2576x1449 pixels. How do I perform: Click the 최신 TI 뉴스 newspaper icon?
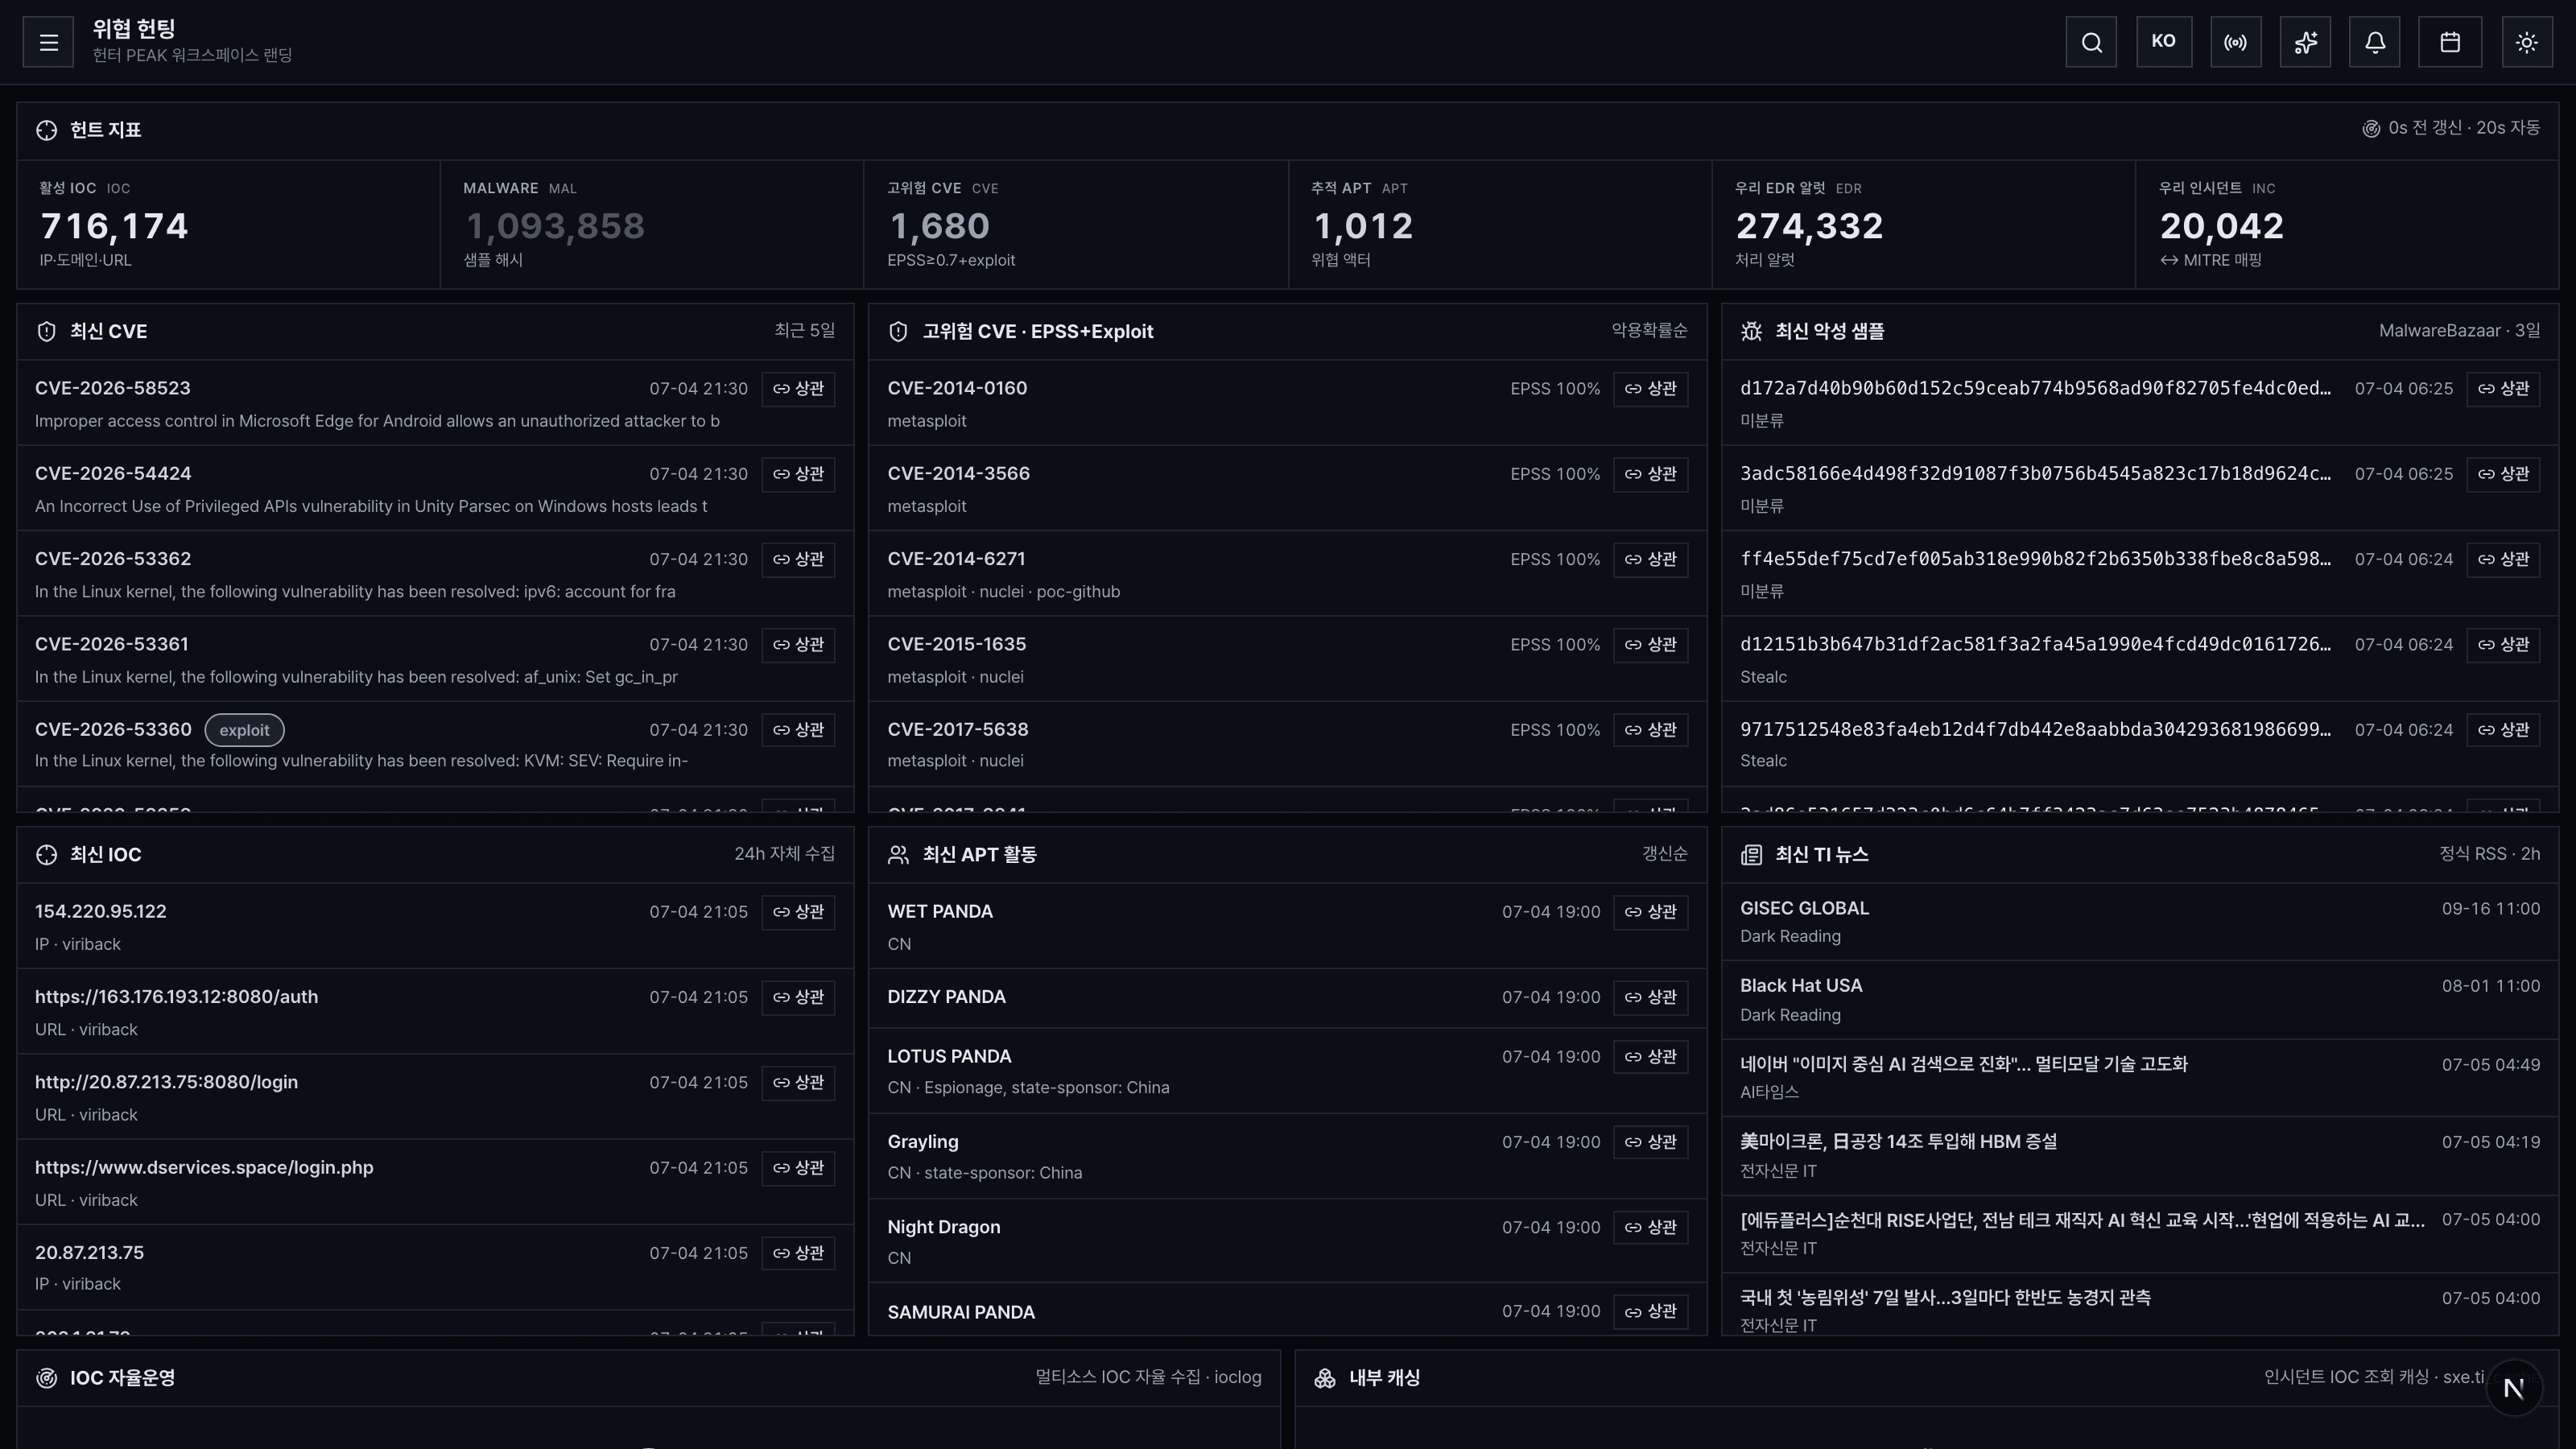(x=1751, y=855)
